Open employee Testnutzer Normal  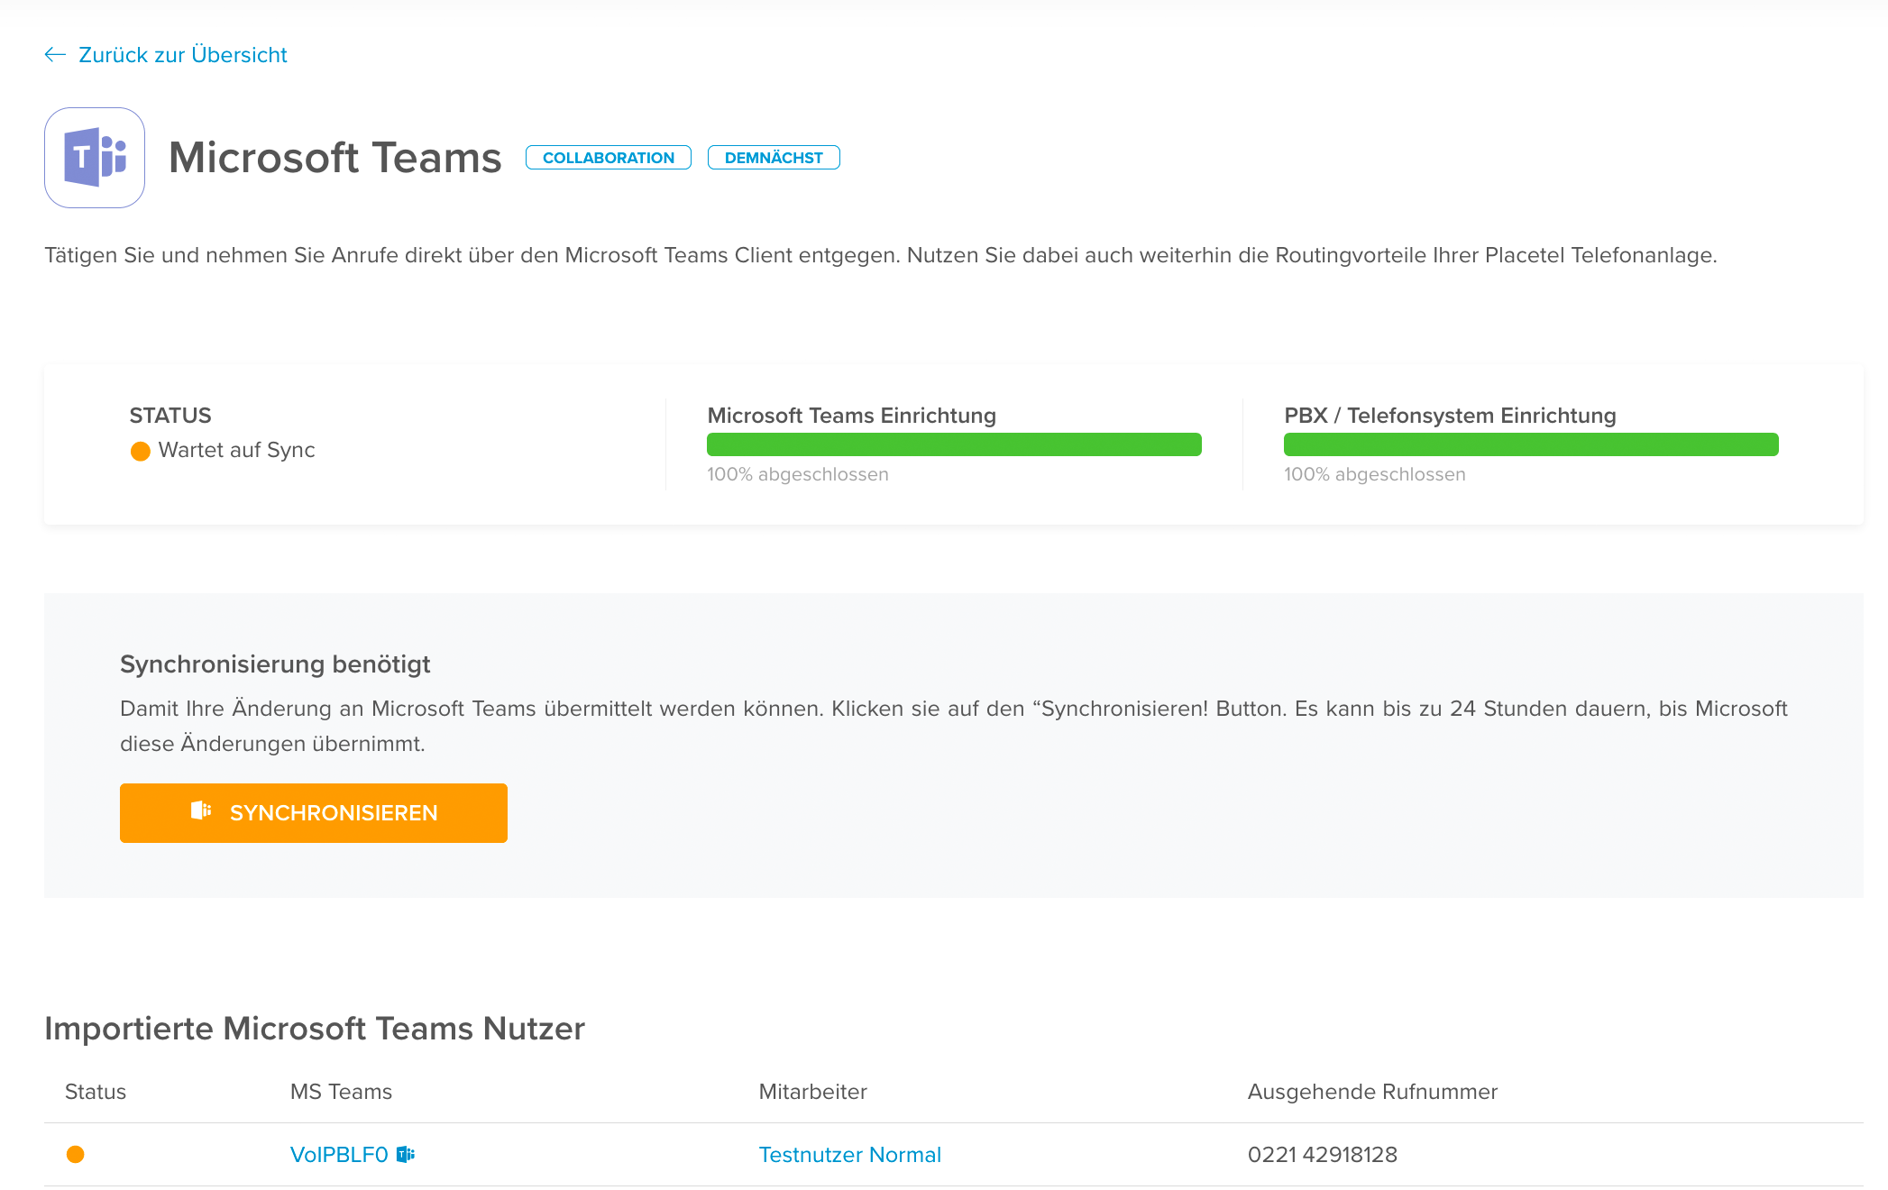tap(849, 1155)
